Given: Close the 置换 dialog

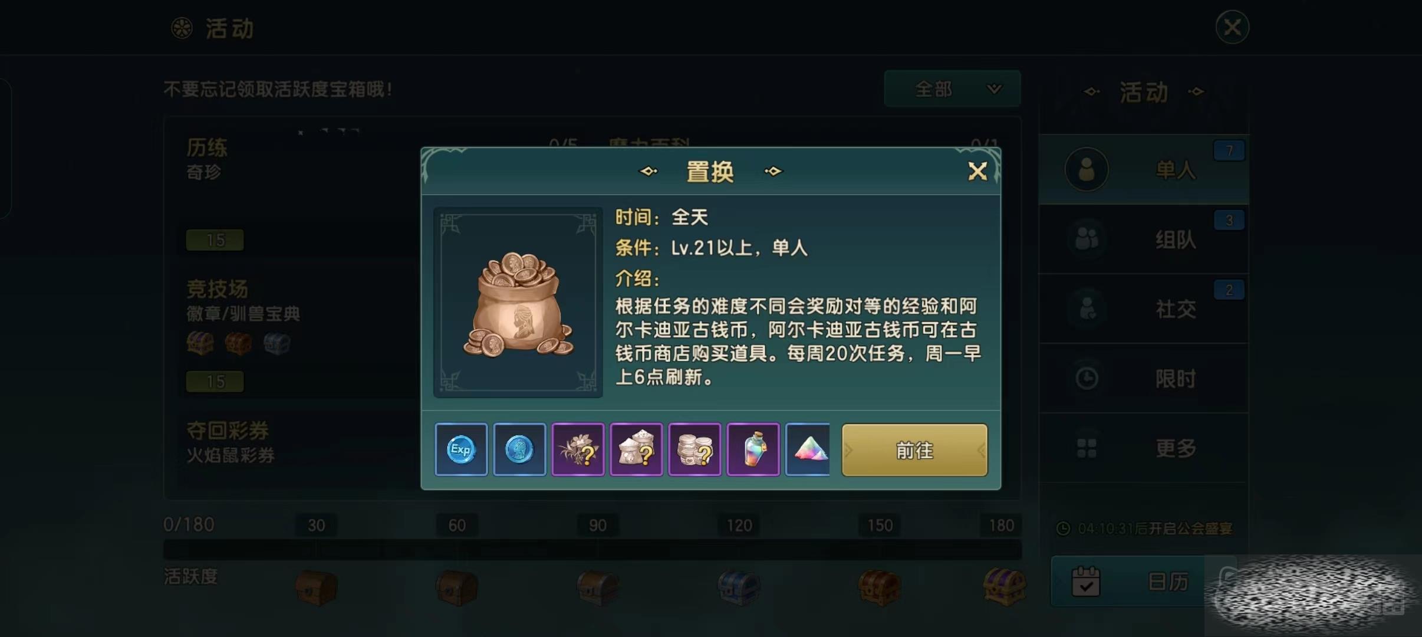Looking at the screenshot, I should [977, 171].
